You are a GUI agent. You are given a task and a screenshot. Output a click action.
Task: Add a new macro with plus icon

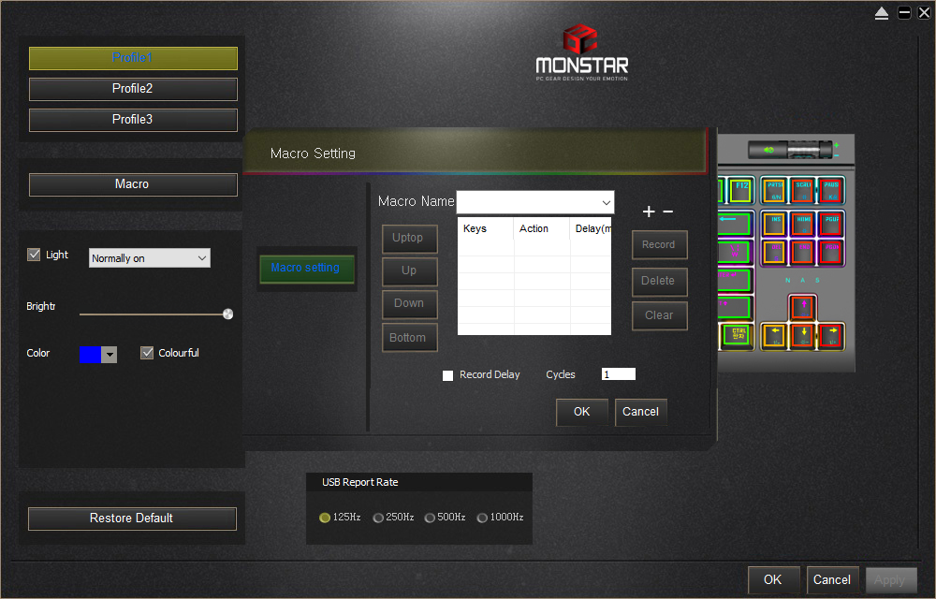coord(649,212)
